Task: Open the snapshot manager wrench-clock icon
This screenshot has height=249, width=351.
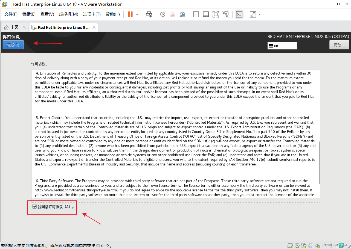Action: (x=182, y=14)
